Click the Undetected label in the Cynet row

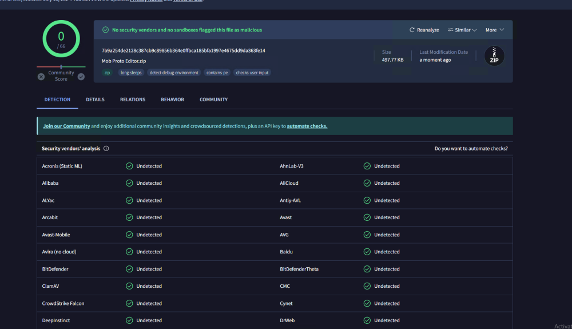coord(387,303)
